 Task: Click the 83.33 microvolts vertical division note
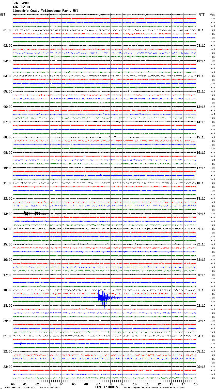(x=32, y=387)
